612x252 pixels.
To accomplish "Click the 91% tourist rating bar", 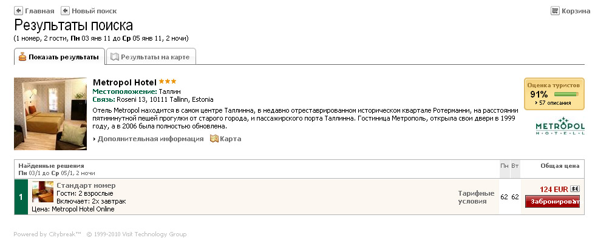I will coord(566,94).
